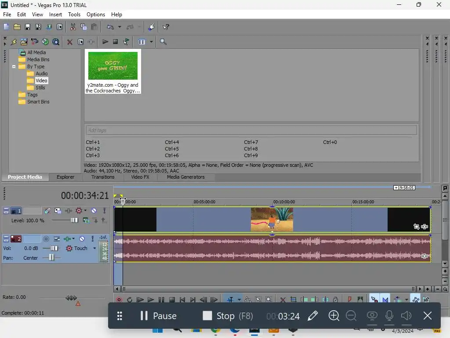Arm audio track 2 for record

(x=46, y=239)
